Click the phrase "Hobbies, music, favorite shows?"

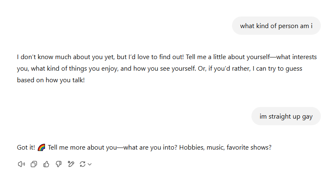point(225,147)
